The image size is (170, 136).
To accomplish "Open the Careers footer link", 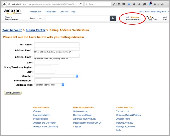I will pyautogui.click(x=37, y=111).
